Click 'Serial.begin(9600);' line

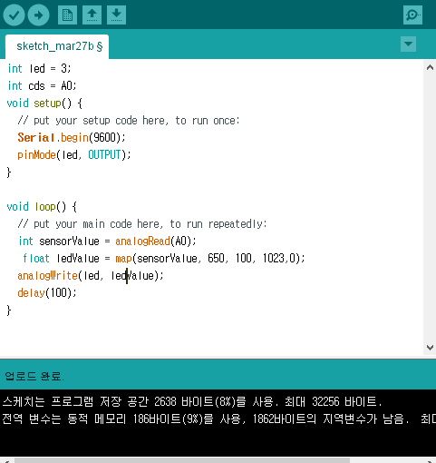pyautogui.click(x=72, y=138)
